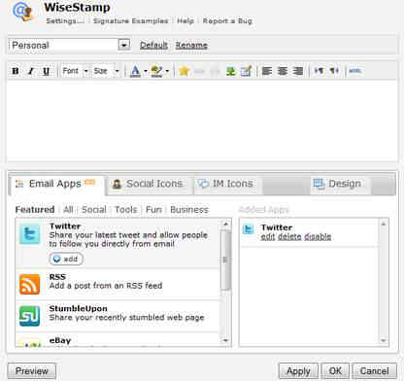Viewport: 404px width, 381px height.
Task: Click the Cancel button
Action: (375, 371)
